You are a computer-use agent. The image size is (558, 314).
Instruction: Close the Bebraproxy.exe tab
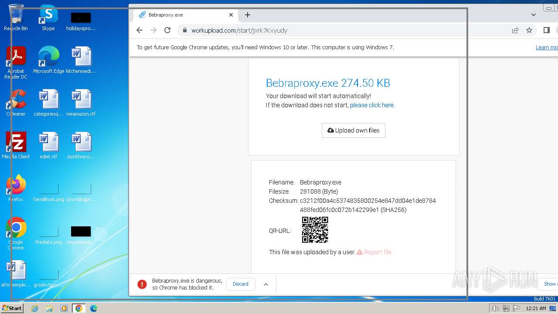click(x=231, y=15)
